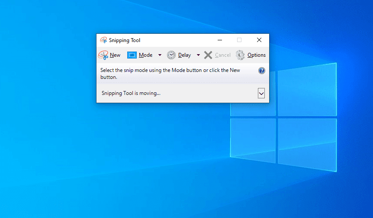Click the 'Snipping Tool' window title text

coord(125,40)
